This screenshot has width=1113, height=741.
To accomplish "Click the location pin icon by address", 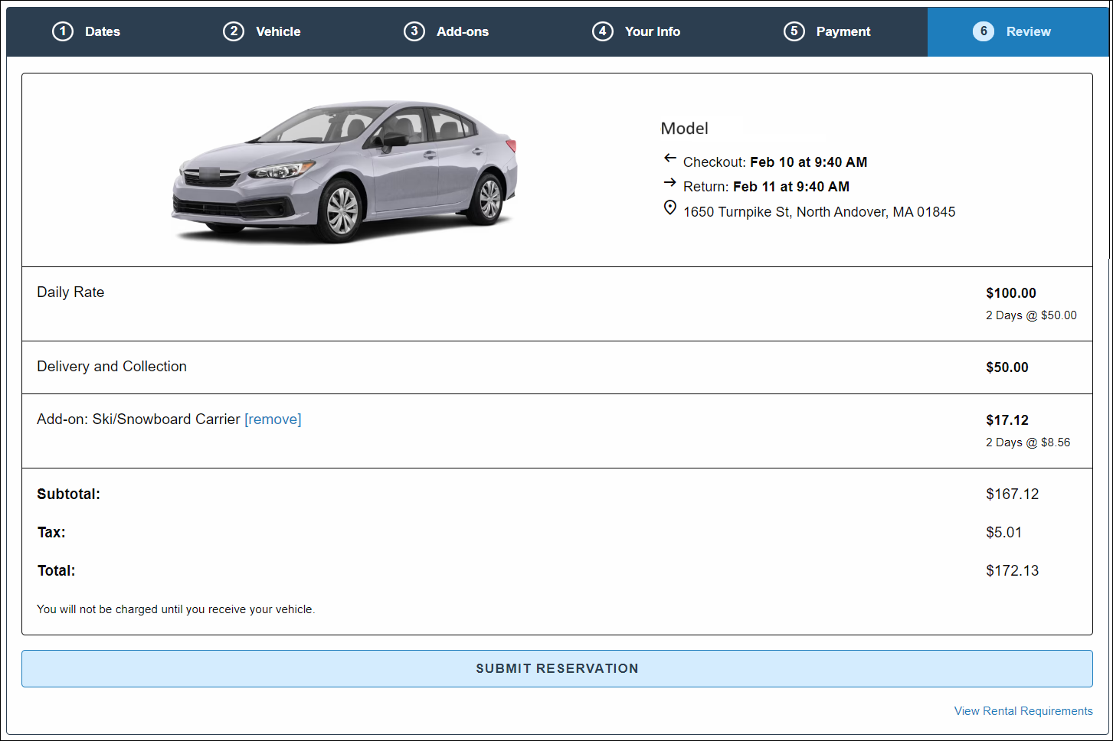I will 669,208.
